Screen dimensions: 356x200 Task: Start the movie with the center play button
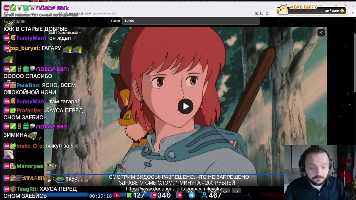pos(186,106)
